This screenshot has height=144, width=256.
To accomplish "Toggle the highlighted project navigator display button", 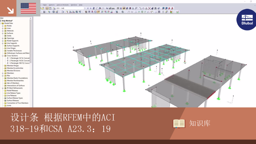I will [x=47, y=8].
